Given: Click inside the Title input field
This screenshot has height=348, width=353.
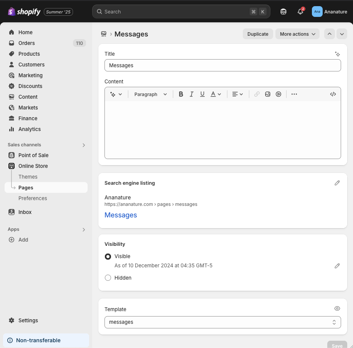Looking at the screenshot, I should tap(222, 65).
